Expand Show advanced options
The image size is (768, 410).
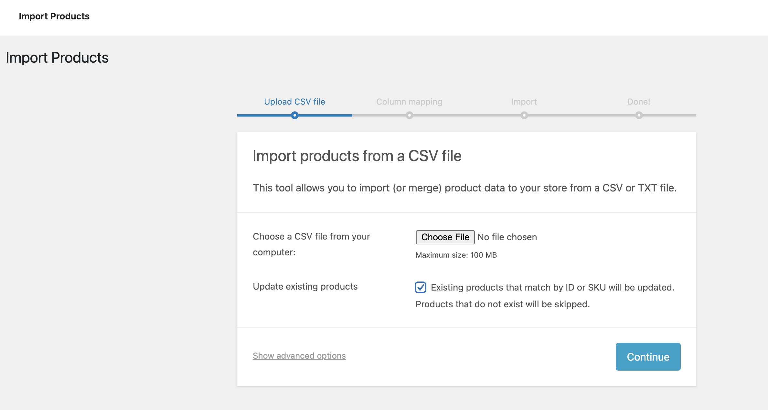click(x=299, y=356)
